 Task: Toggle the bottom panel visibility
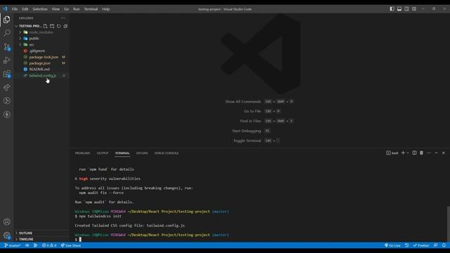[x=399, y=9]
